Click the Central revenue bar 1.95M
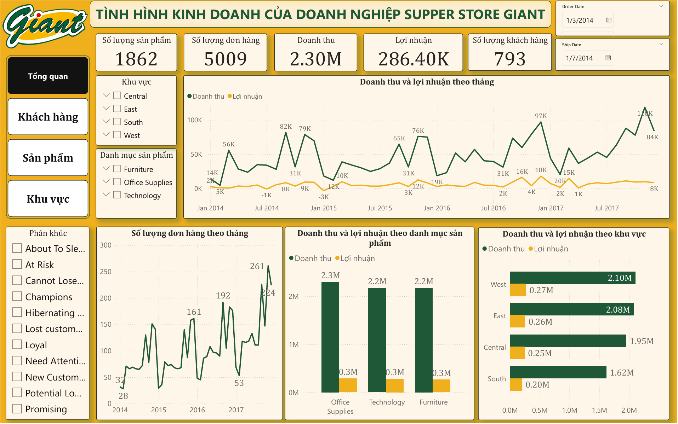The image size is (678, 424). tap(568, 341)
